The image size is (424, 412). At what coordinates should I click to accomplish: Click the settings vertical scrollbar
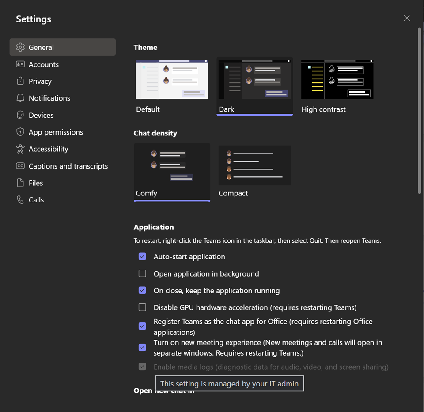[420, 111]
